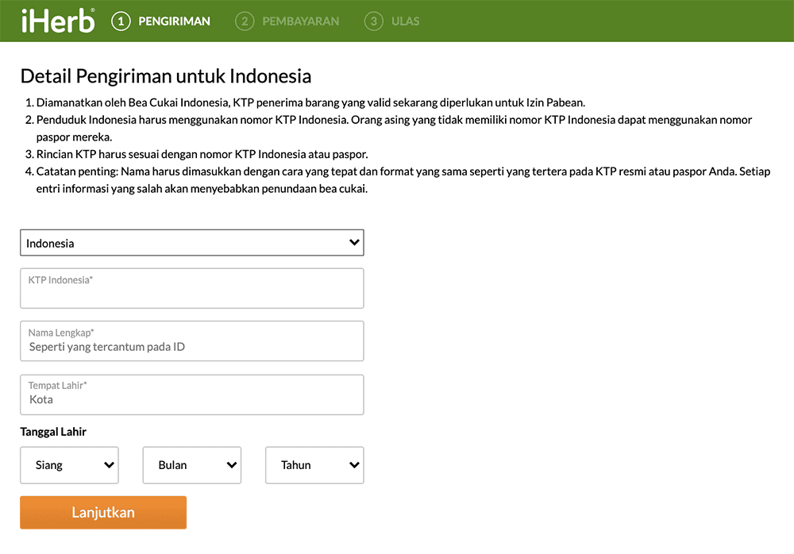794x554 pixels.
Task: Click the Indonesia country dropdown chevron arrow
Action: pyautogui.click(x=354, y=243)
